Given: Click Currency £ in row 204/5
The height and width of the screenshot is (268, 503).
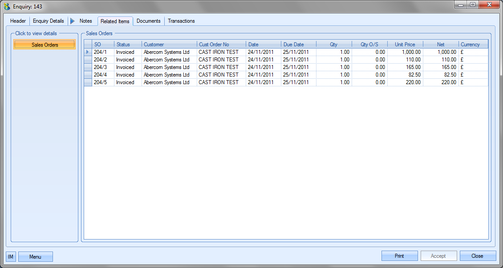Looking at the screenshot, I should pos(473,82).
